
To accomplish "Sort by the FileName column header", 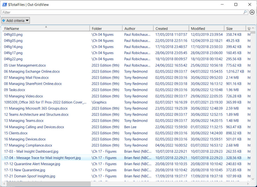I will click(46, 29).
